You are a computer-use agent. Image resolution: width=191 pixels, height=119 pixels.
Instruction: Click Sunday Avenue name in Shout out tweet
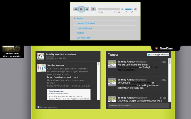click(x=126, y=80)
